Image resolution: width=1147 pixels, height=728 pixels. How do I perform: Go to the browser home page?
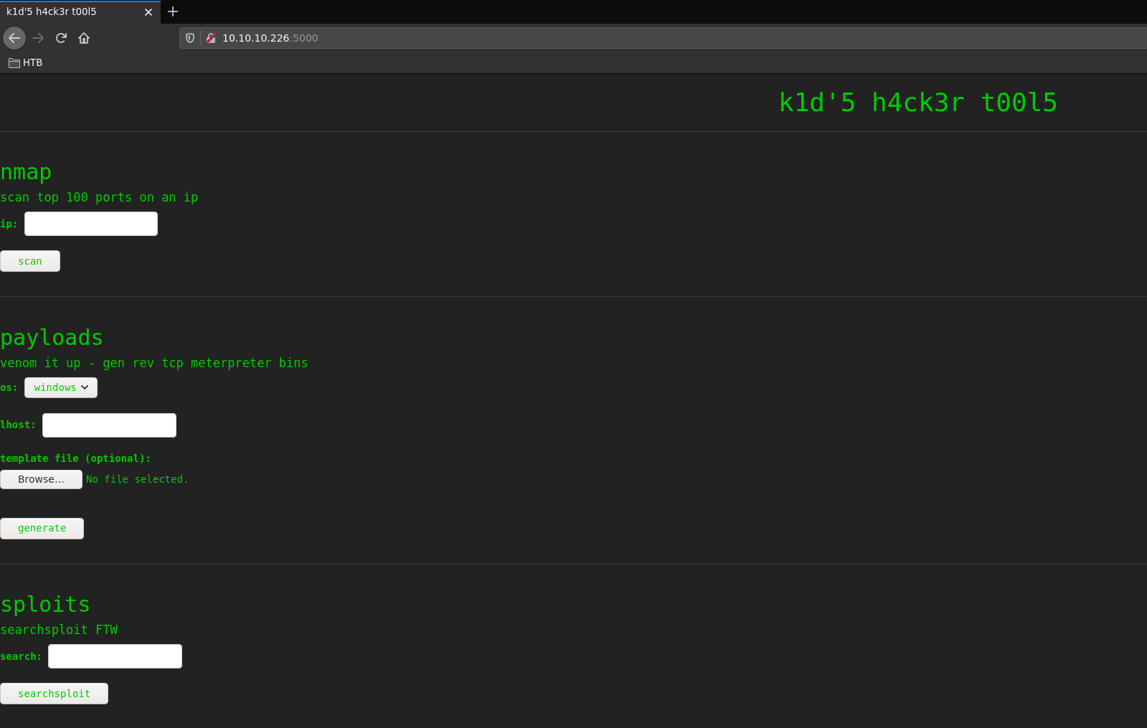pyautogui.click(x=84, y=38)
